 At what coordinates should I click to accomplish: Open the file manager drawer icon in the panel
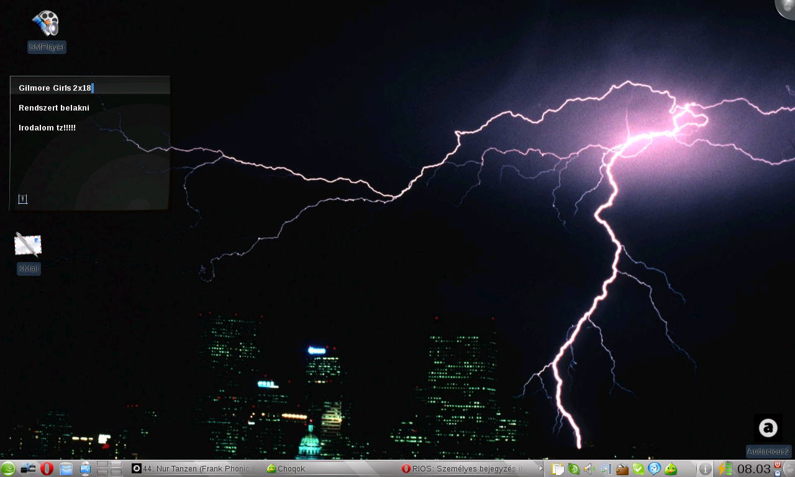(66, 469)
